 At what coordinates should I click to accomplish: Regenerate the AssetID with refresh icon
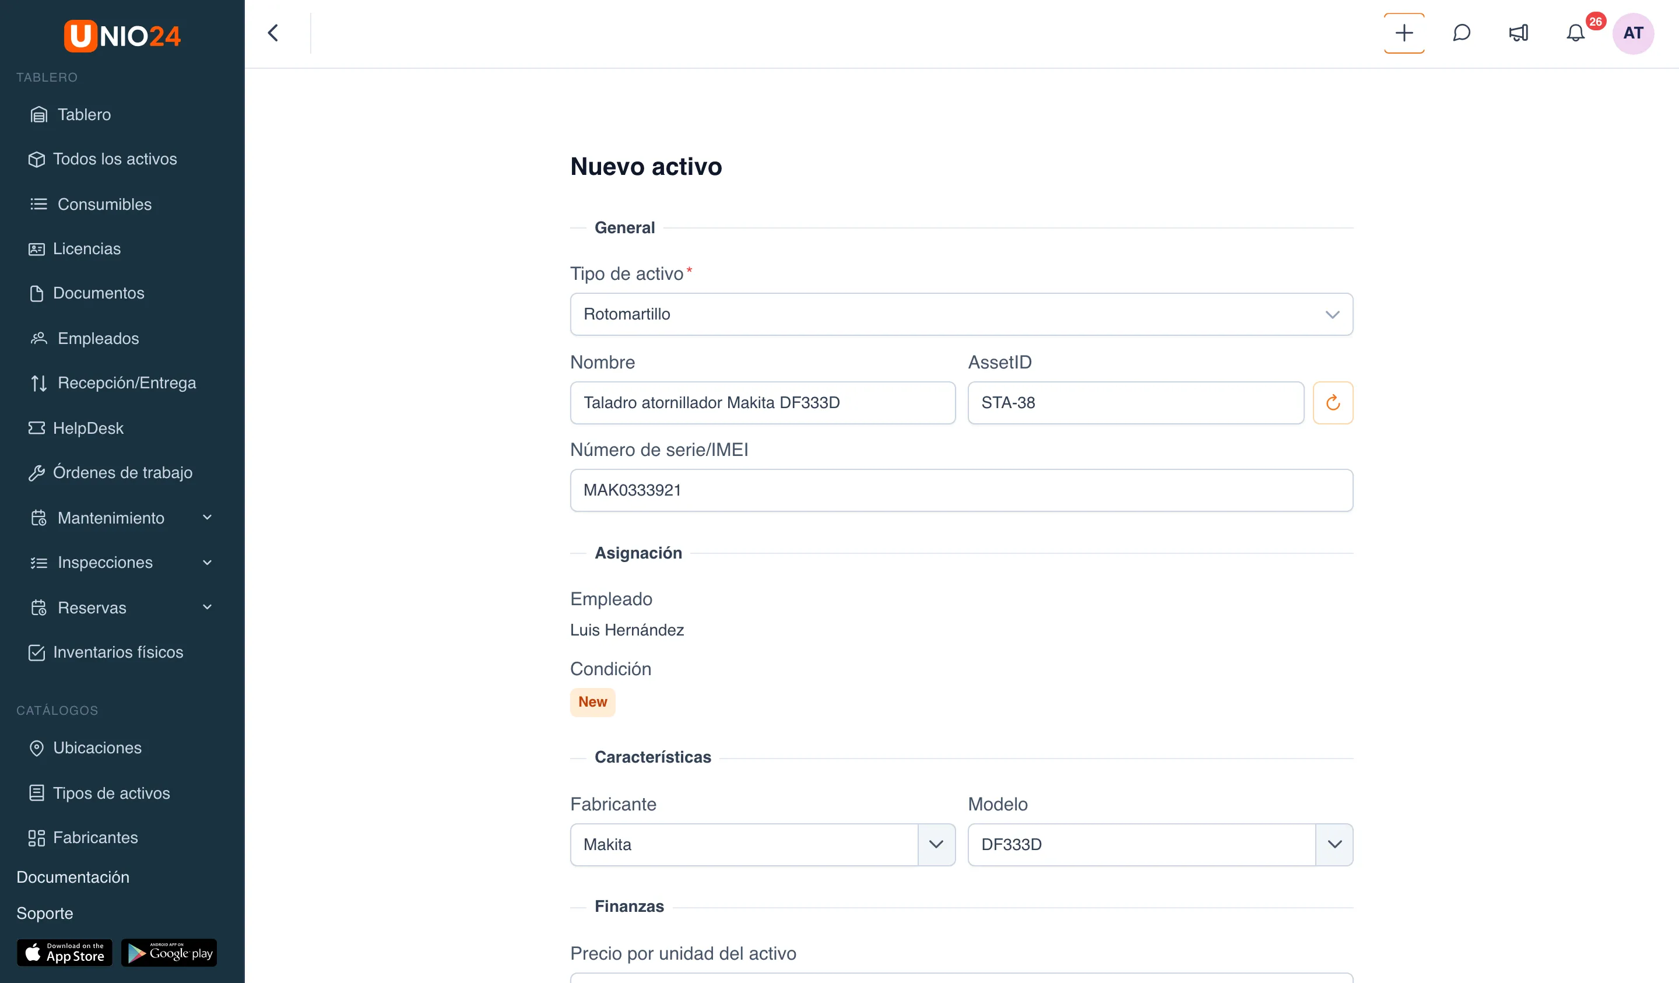1333,402
